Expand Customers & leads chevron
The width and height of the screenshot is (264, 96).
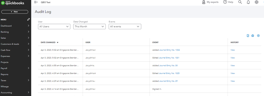pyautogui.click(x=29, y=44)
